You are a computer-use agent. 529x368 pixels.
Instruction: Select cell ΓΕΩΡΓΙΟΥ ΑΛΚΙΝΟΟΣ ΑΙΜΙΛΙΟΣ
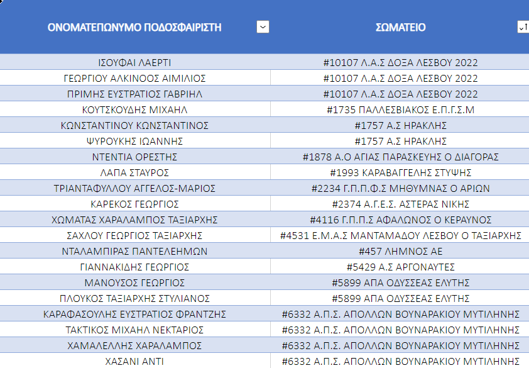pyautogui.click(x=135, y=78)
